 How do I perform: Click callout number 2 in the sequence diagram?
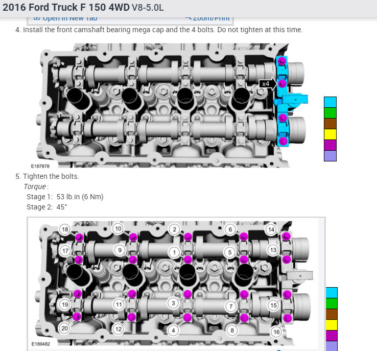tap(175, 229)
